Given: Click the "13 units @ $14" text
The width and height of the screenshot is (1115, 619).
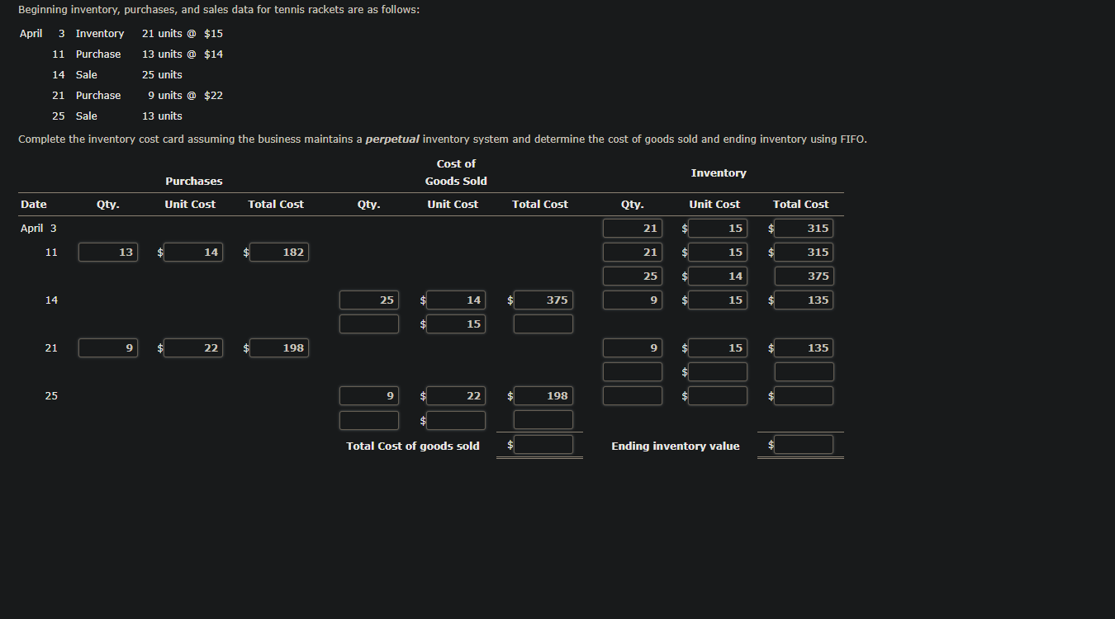Looking at the screenshot, I should pos(183,54).
